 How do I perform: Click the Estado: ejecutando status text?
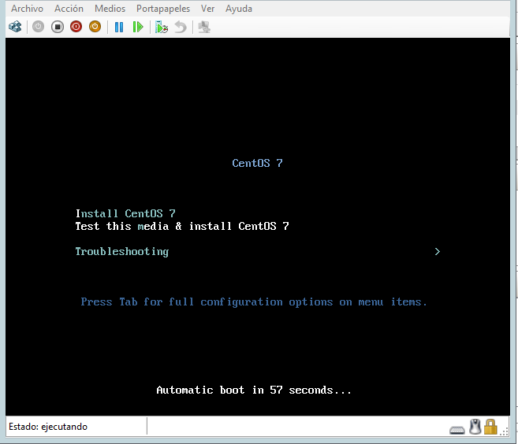coord(48,427)
